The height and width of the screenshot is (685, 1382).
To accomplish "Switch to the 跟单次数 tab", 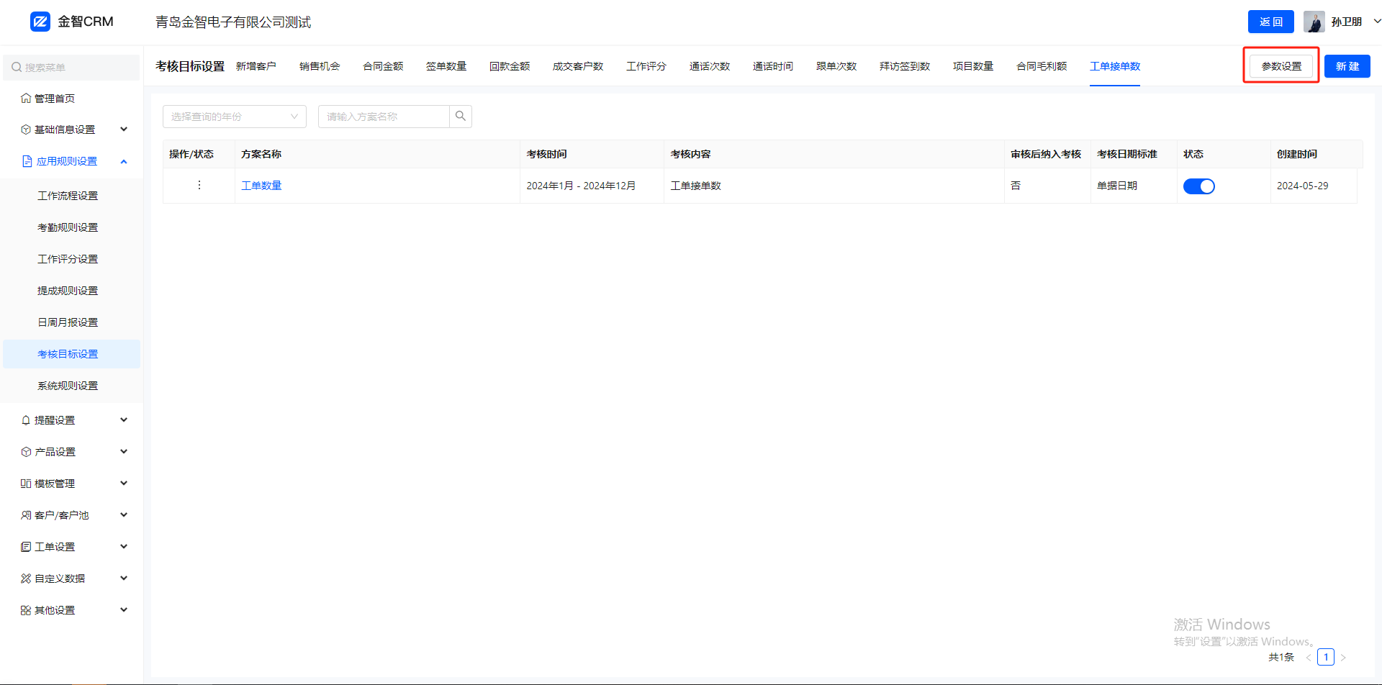I will [836, 66].
